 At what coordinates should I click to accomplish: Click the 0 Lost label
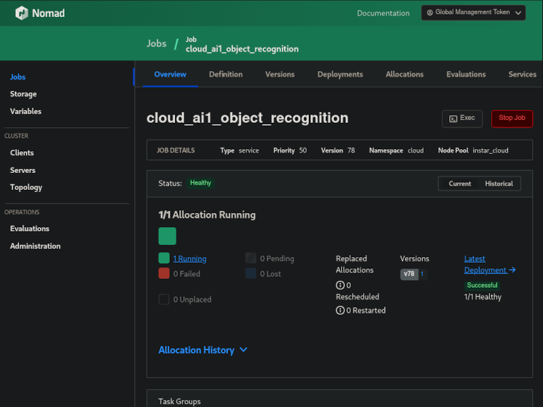coord(270,274)
